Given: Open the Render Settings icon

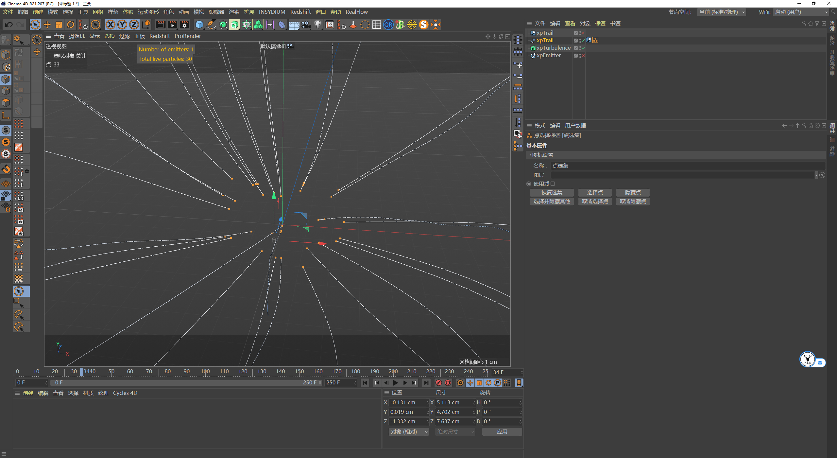Looking at the screenshot, I should pyautogui.click(x=184, y=25).
